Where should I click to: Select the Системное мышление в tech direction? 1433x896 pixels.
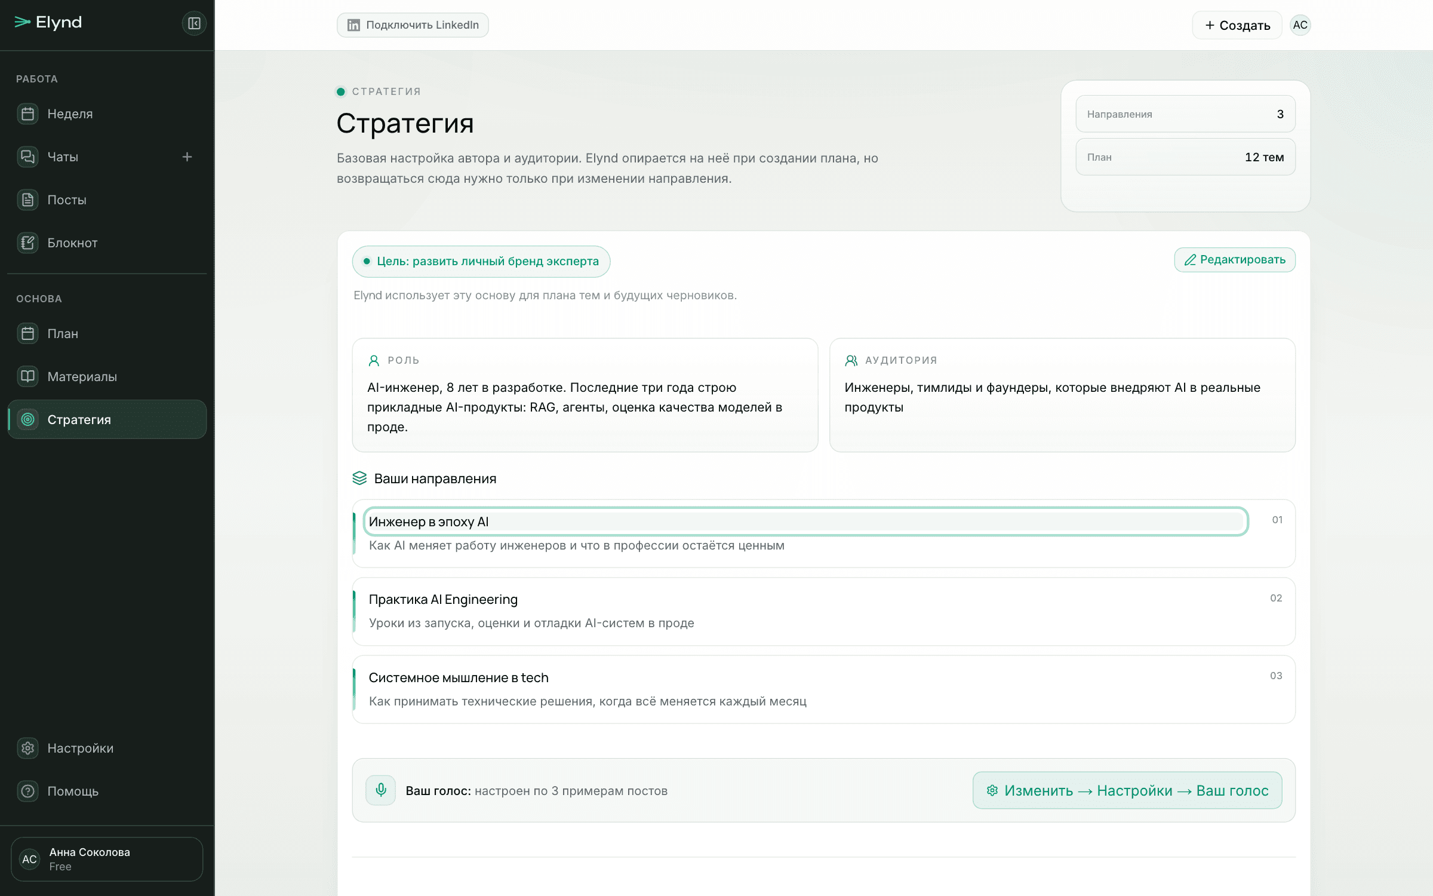824,689
